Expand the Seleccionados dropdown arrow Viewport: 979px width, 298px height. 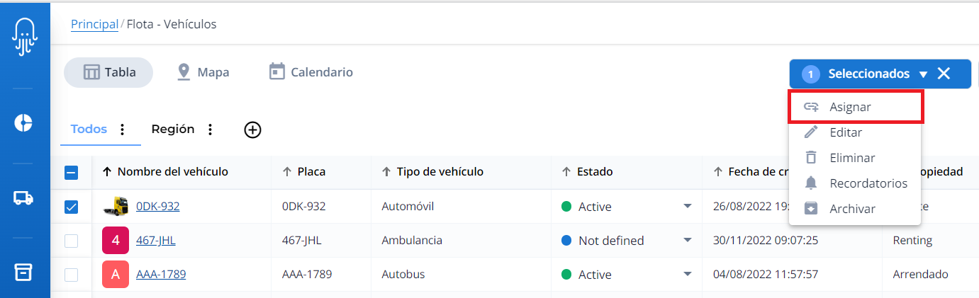pos(923,74)
